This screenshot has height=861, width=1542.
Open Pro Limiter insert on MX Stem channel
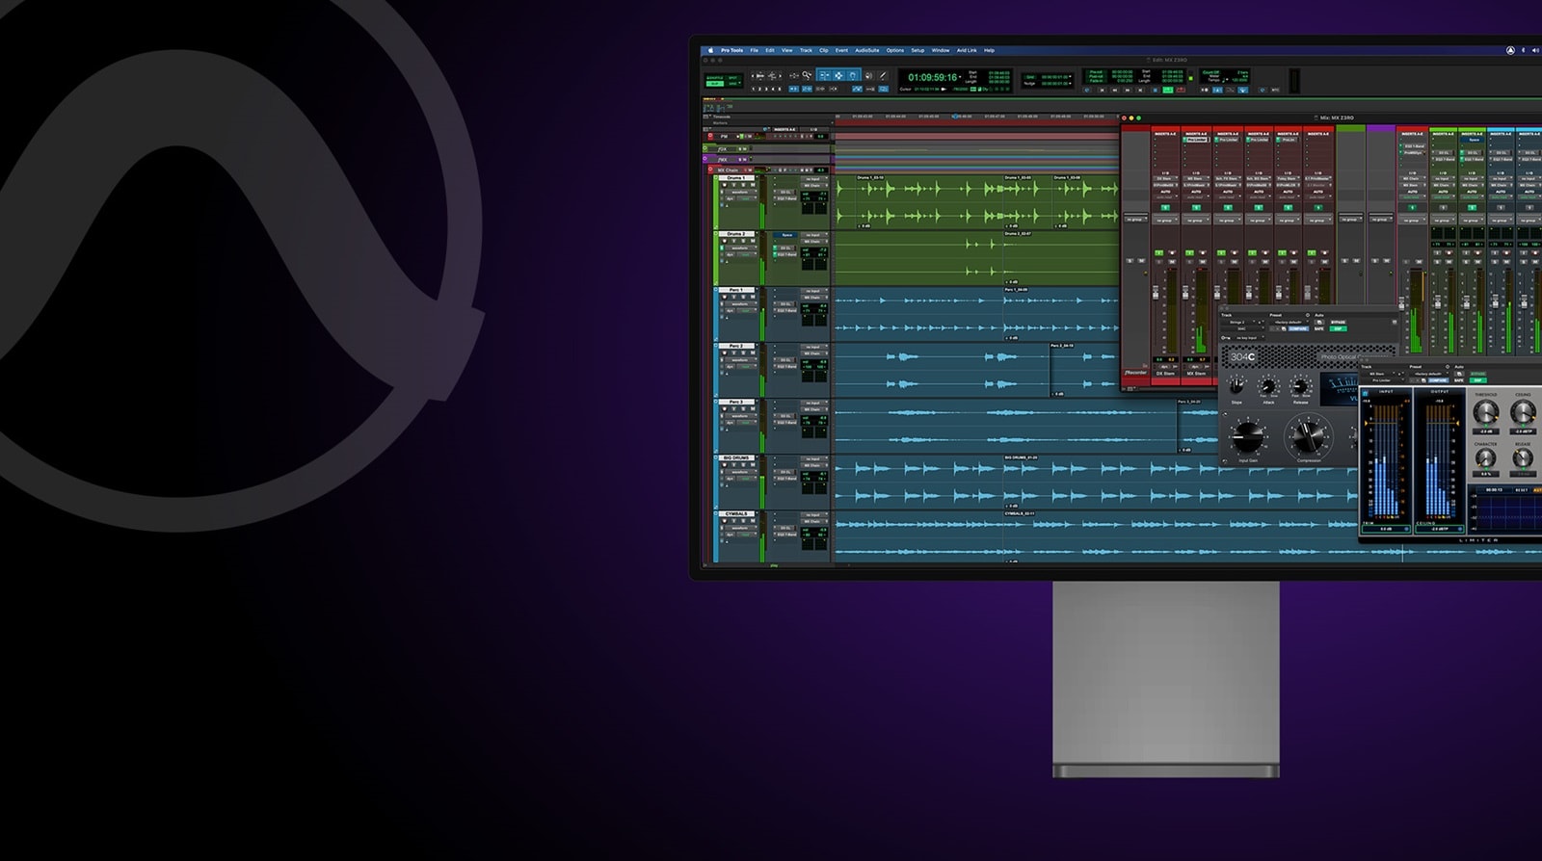click(1196, 140)
